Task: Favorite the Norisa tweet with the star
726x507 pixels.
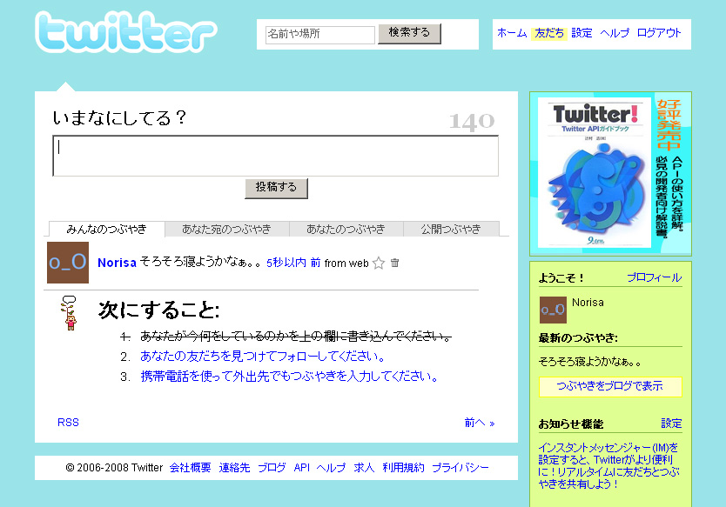Action: [x=379, y=263]
